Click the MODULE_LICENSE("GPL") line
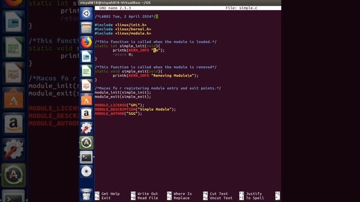The height and width of the screenshot is (202, 360). tap(119, 105)
